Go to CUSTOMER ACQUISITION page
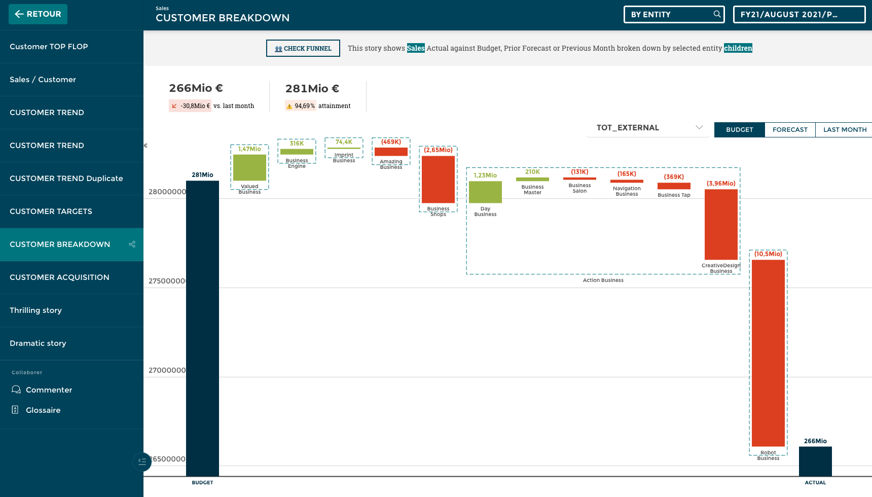Screen dimensions: 872x497 [x=59, y=277]
